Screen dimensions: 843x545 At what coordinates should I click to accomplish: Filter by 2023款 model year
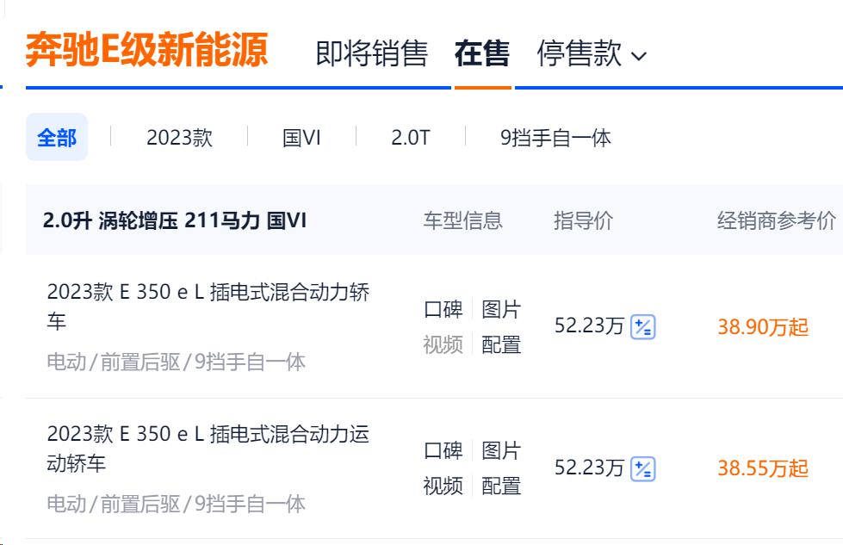point(179,138)
